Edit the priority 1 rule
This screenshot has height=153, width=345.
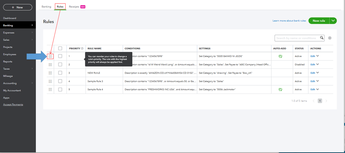click(313, 56)
